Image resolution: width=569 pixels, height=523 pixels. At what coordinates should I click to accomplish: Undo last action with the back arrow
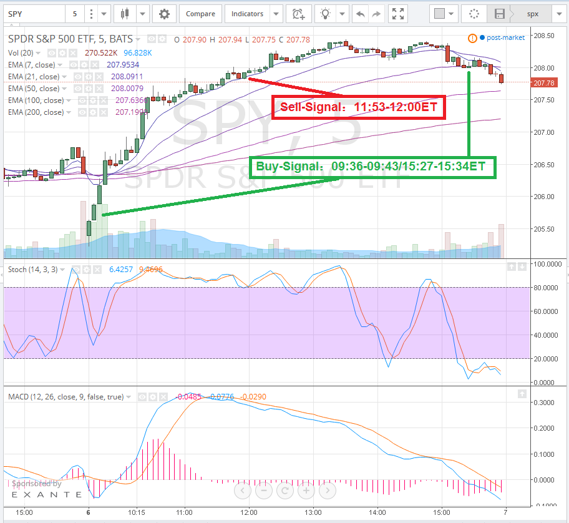(361, 14)
